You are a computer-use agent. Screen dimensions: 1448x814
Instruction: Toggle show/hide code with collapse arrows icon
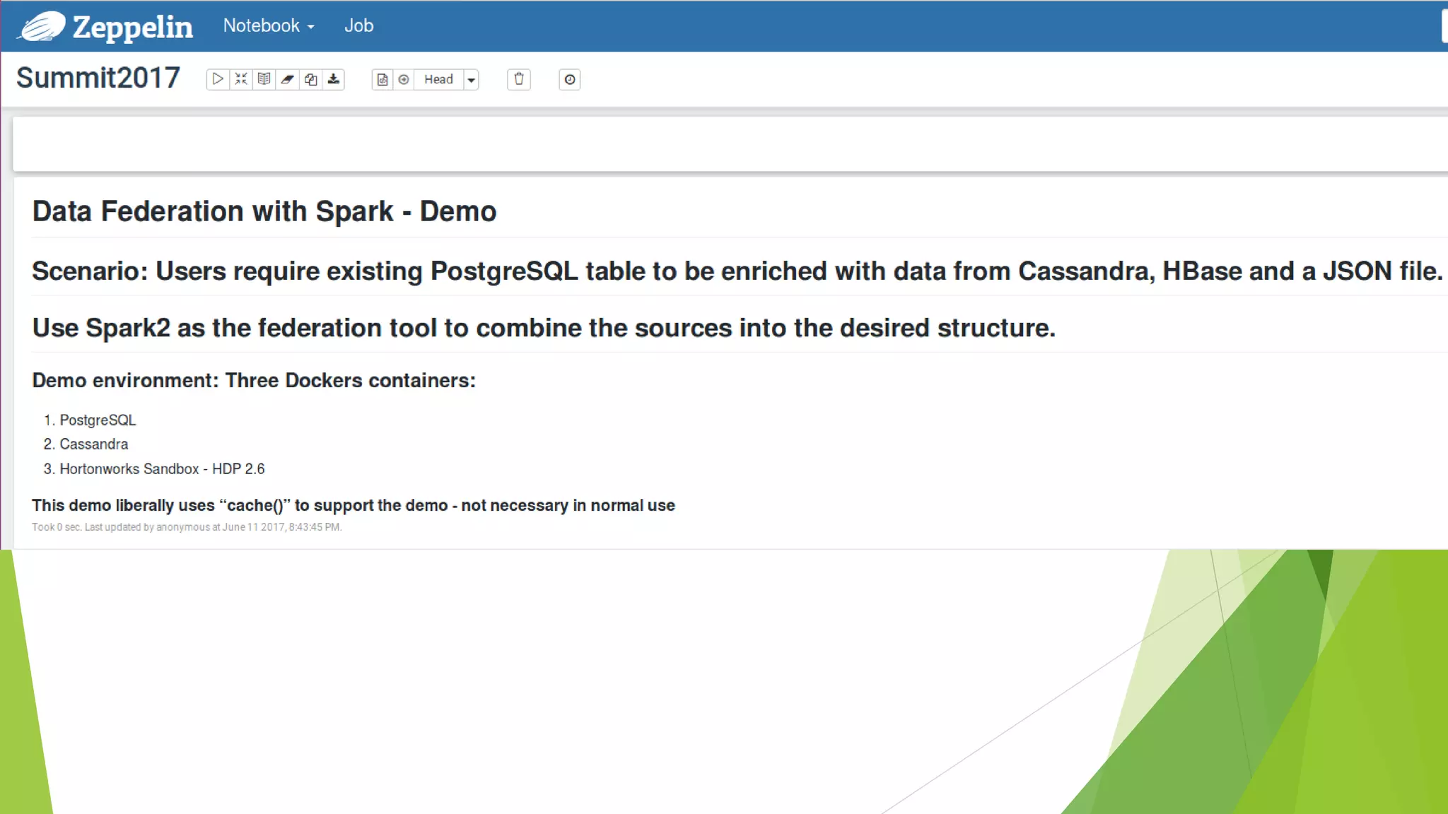tap(241, 79)
